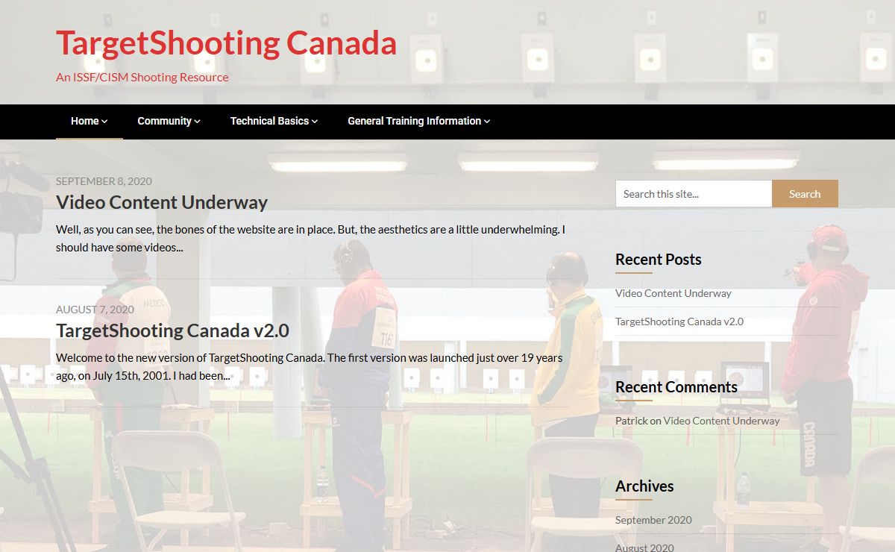895x552 pixels.
Task: Click the Welcome to the new version excerpt
Action: tap(310, 367)
